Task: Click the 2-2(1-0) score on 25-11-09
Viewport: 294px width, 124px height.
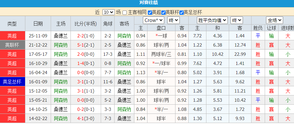Action: click(86, 36)
